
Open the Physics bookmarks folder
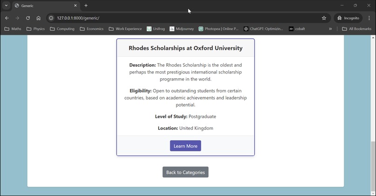[35, 29]
